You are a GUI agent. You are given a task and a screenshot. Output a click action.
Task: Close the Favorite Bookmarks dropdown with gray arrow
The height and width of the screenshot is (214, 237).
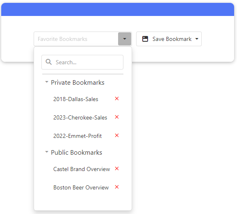coord(125,39)
